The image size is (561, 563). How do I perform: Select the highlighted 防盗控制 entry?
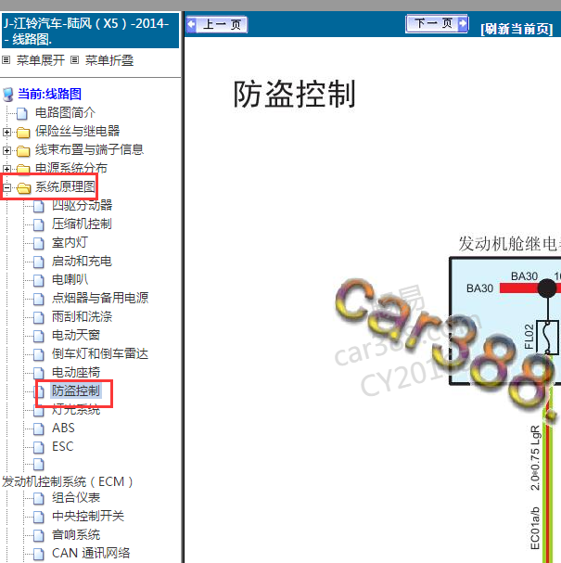pyautogui.click(x=76, y=391)
